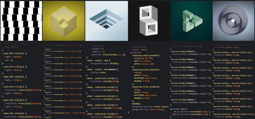
Task: Open the blue stepped pyramid pit thumbnail
Action: (x=107, y=21)
